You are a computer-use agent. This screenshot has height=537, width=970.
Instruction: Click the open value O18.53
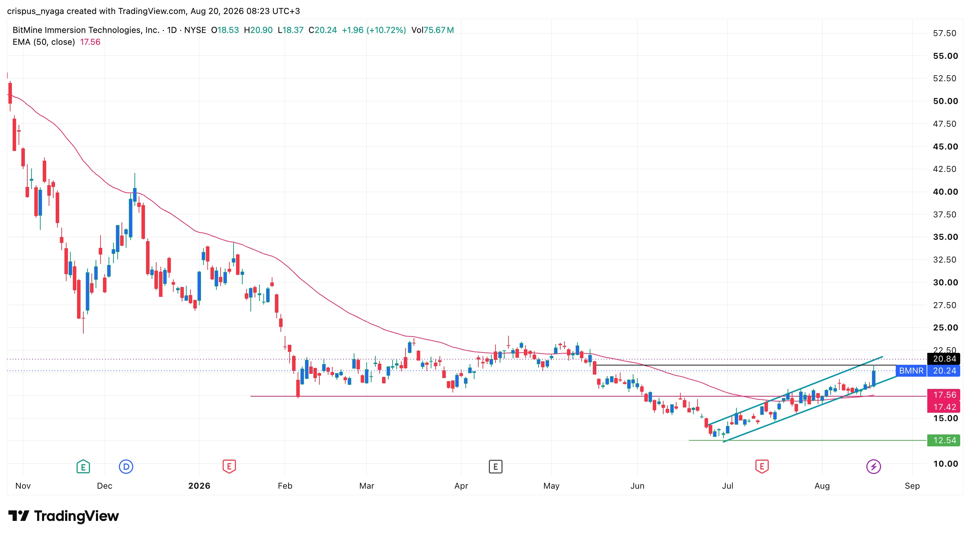coord(225,30)
